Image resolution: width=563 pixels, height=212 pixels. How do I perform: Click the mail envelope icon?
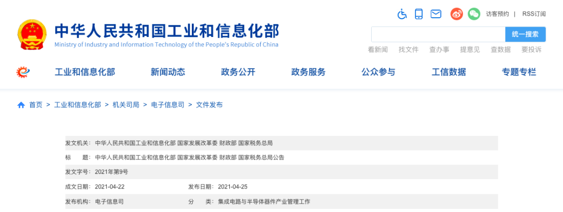coord(436,15)
